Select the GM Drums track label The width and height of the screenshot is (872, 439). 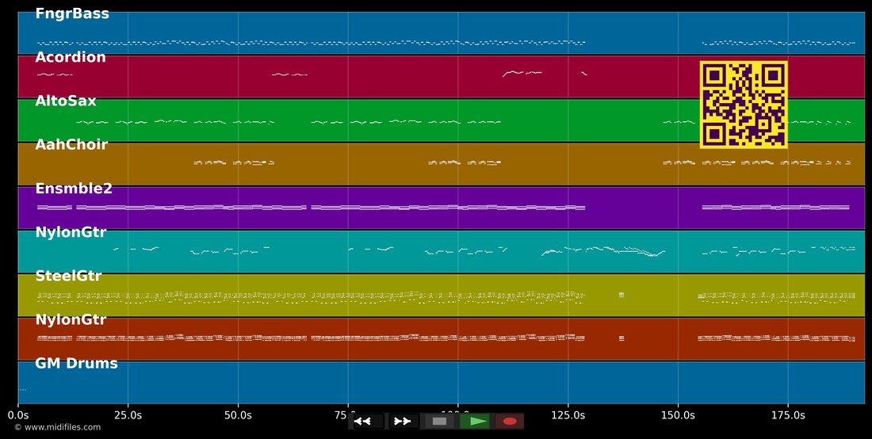pos(76,364)
